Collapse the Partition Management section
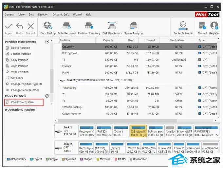The width and height of the screenshot is (223, 169). tap(47, 42)
